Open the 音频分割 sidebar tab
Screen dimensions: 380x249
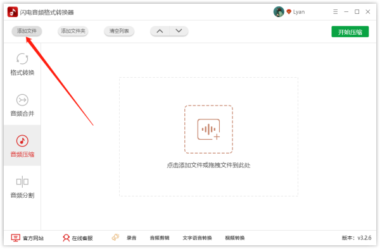(x=22, y=187)
